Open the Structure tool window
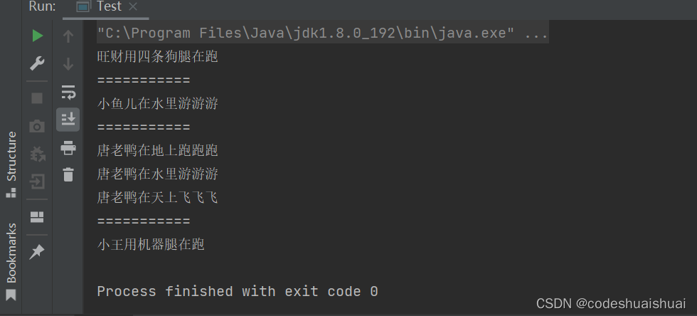 pos(11,164)
